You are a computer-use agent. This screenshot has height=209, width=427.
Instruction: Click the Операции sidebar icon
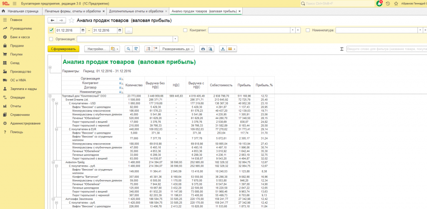5,97
